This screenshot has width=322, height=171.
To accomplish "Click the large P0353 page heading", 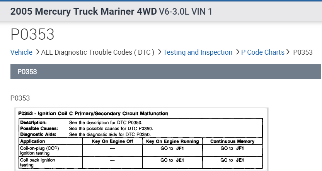I will click(32, 35).
